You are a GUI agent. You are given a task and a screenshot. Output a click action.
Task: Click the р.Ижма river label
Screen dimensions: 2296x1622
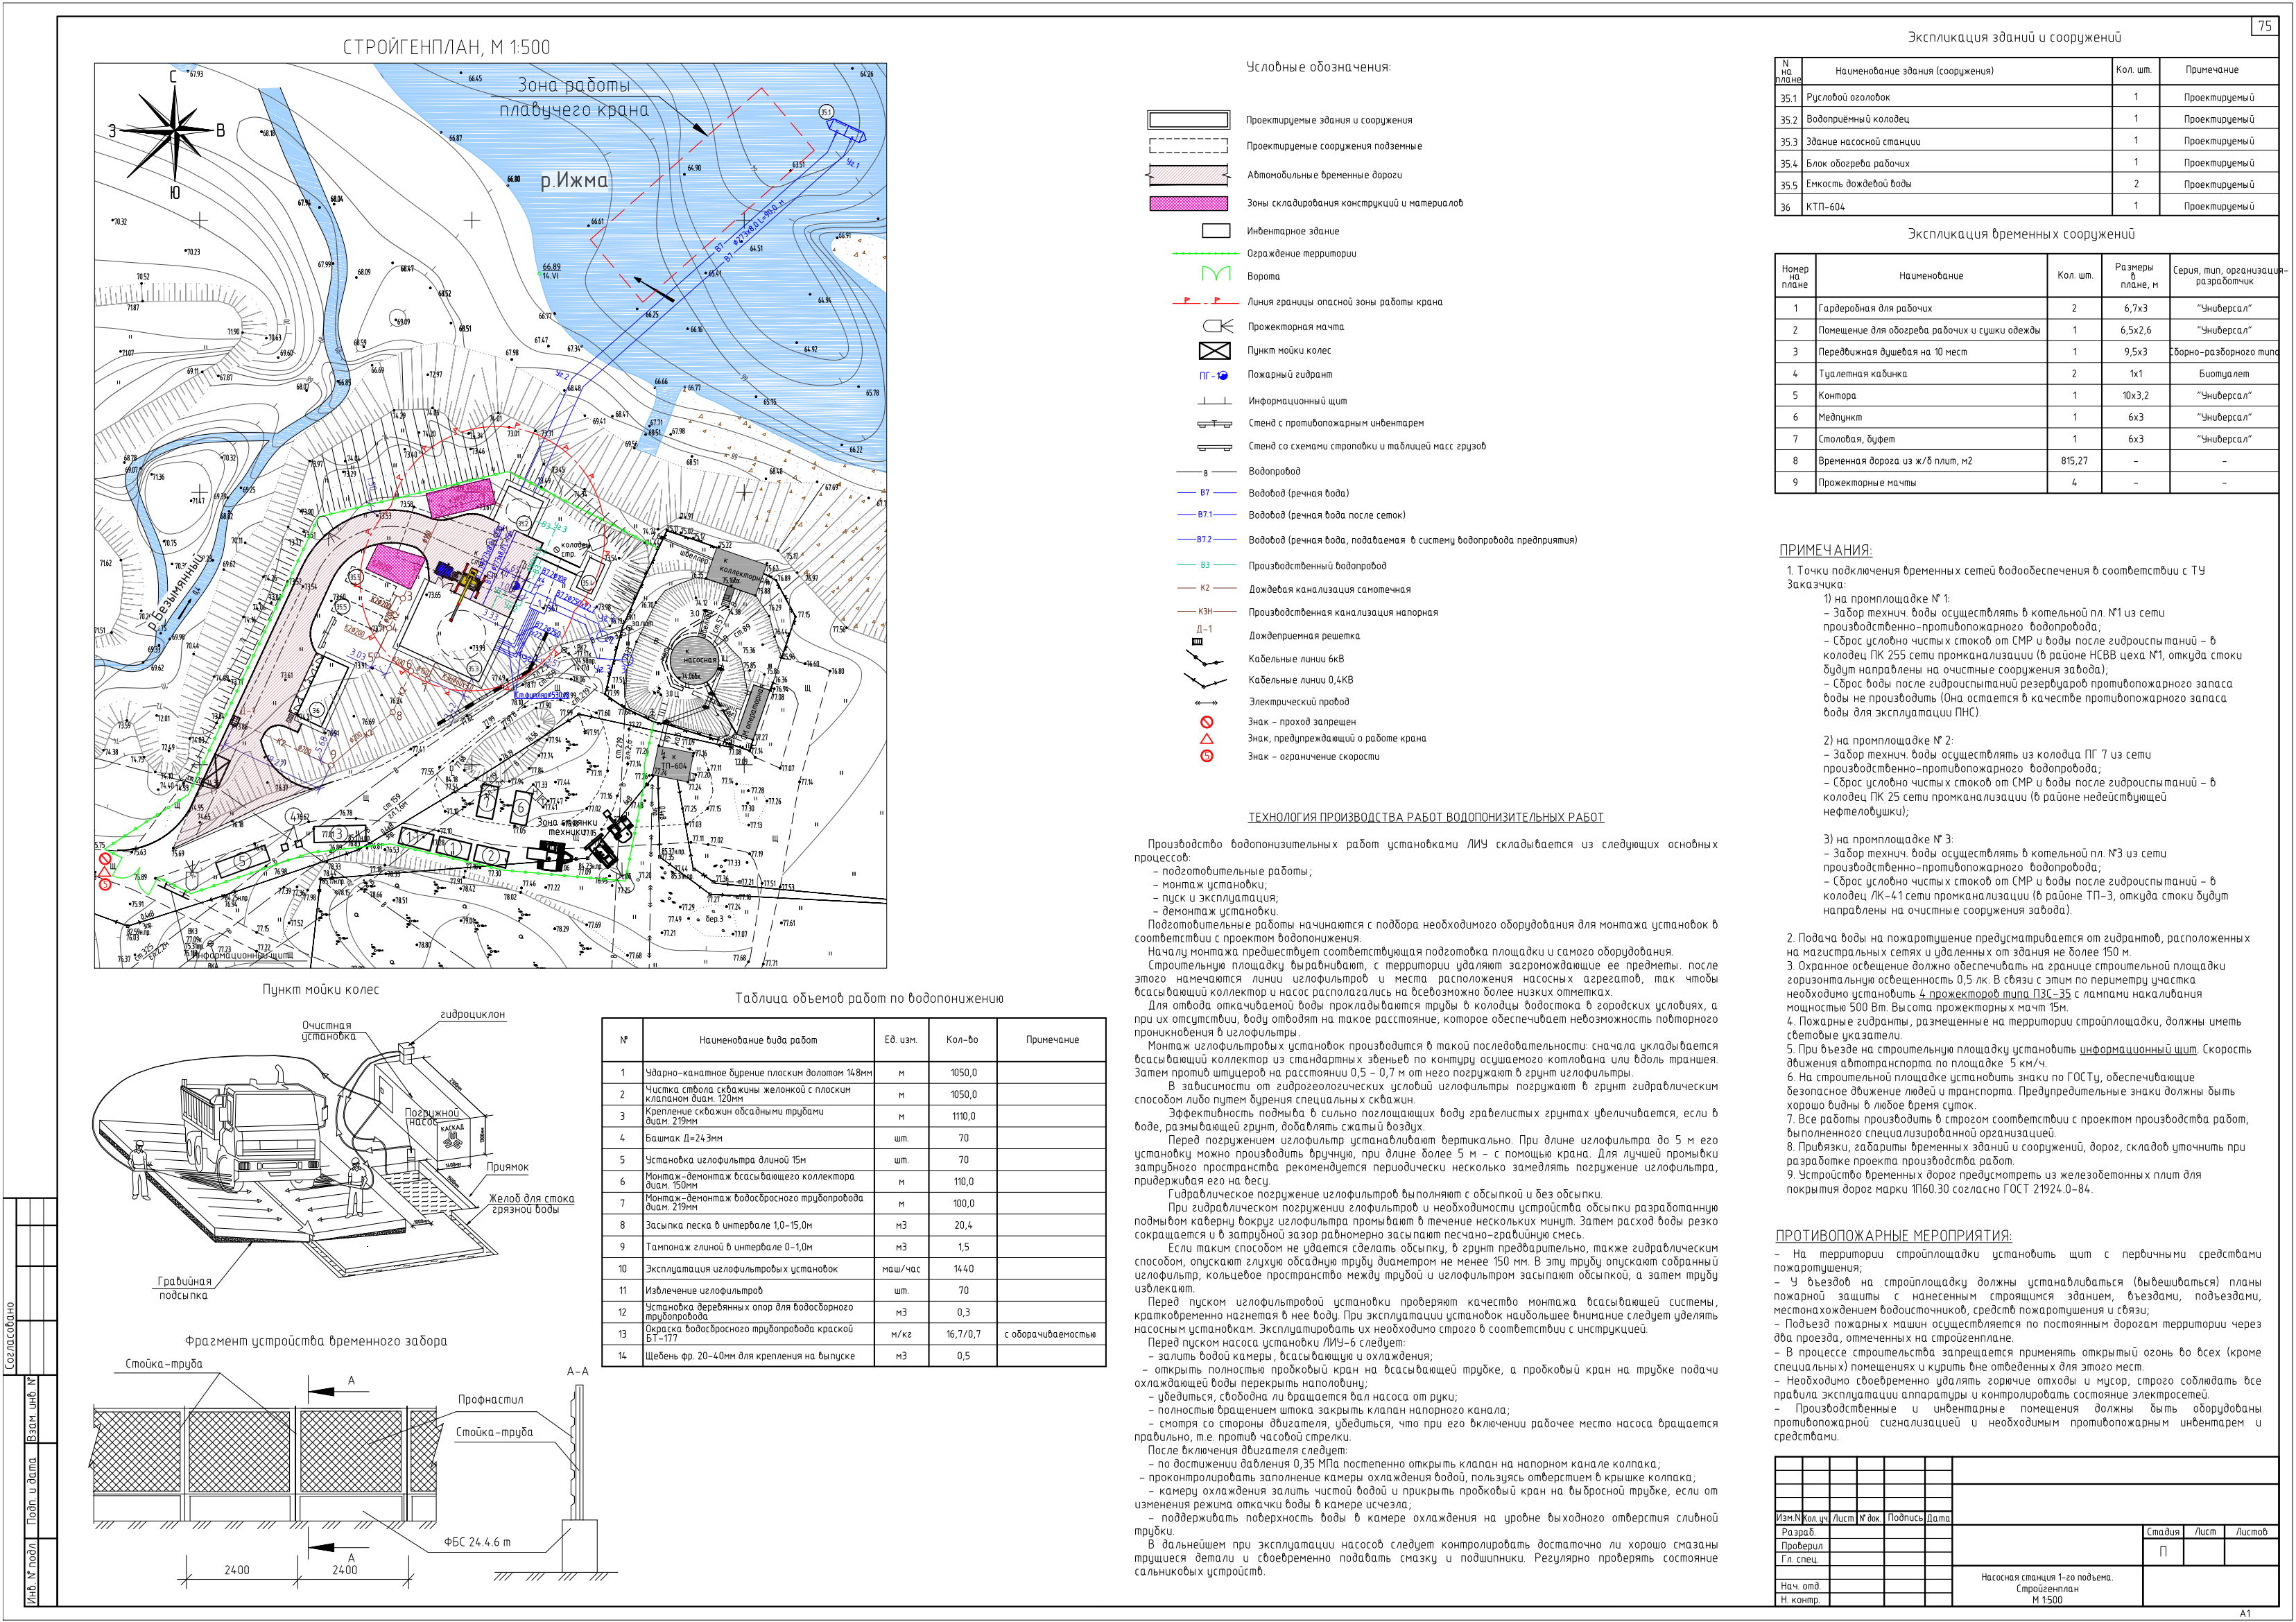pyautogui.click(x=574, y=181)
